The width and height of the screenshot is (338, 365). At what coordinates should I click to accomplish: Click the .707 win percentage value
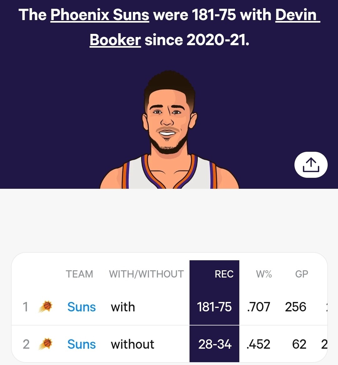[x=258, y=307]
